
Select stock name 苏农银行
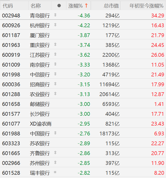pos(40,143)
